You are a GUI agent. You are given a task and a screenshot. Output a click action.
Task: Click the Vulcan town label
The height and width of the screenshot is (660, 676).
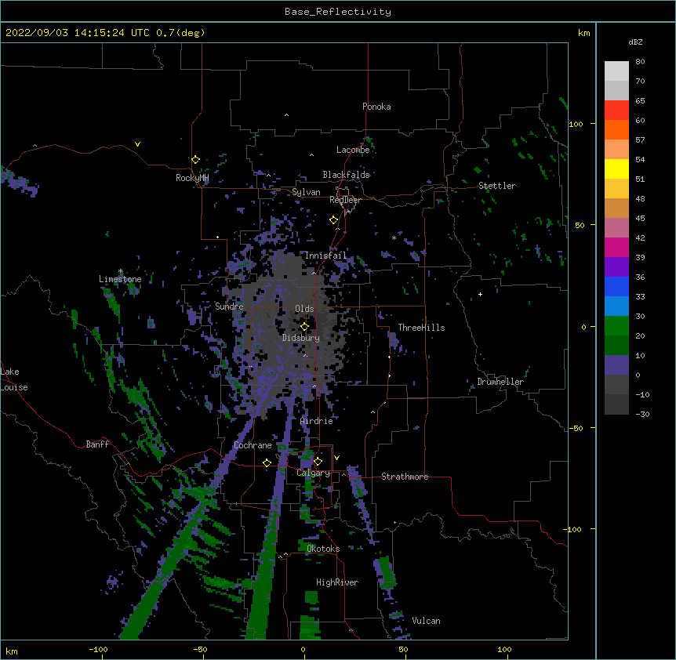tap(426, 621)
